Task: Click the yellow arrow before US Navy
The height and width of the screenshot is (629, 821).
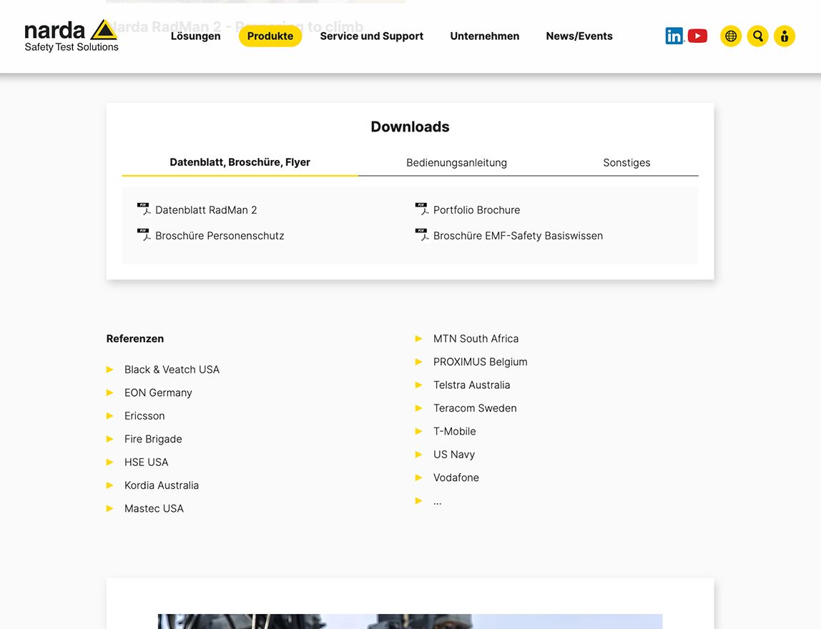Action: point(419,454)
